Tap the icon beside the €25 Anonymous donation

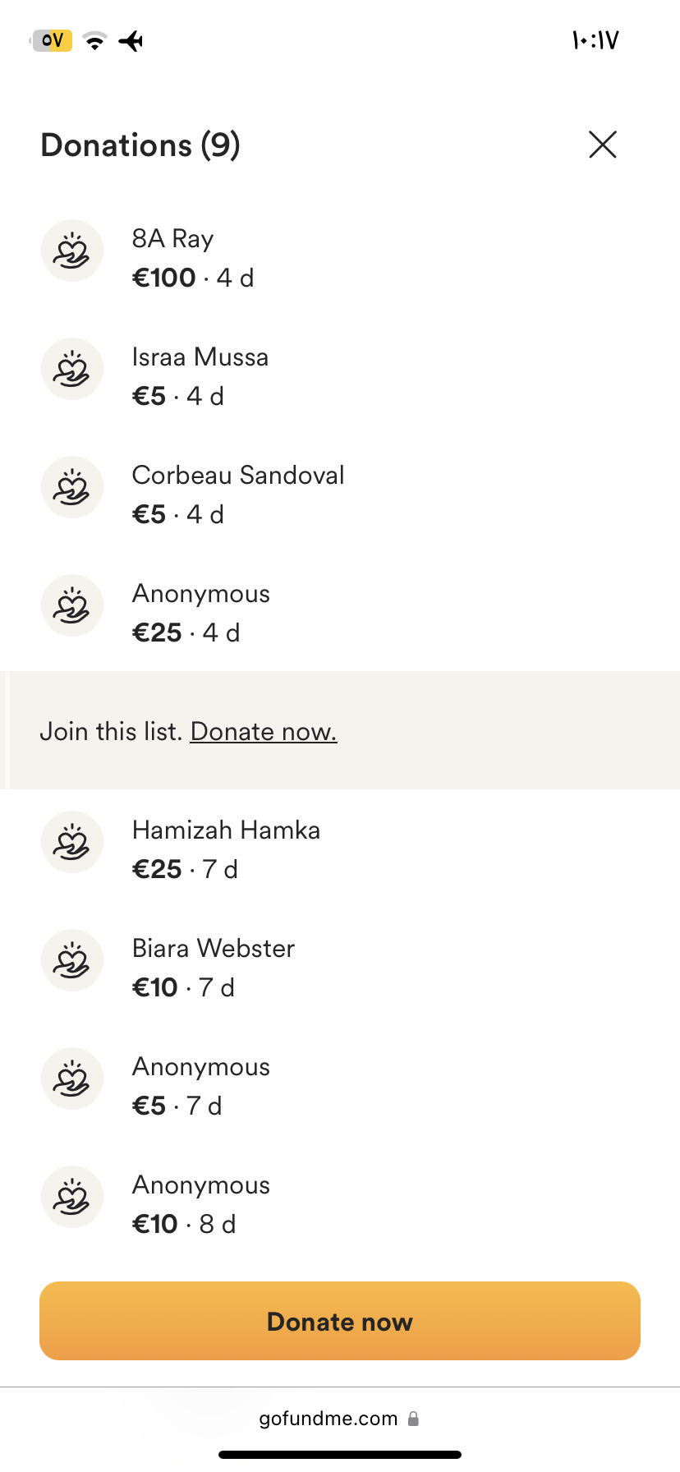coord(72,605)
